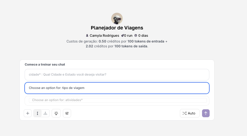Select the single linear mode toggle
247x136 pixels.
pos(37,113)
